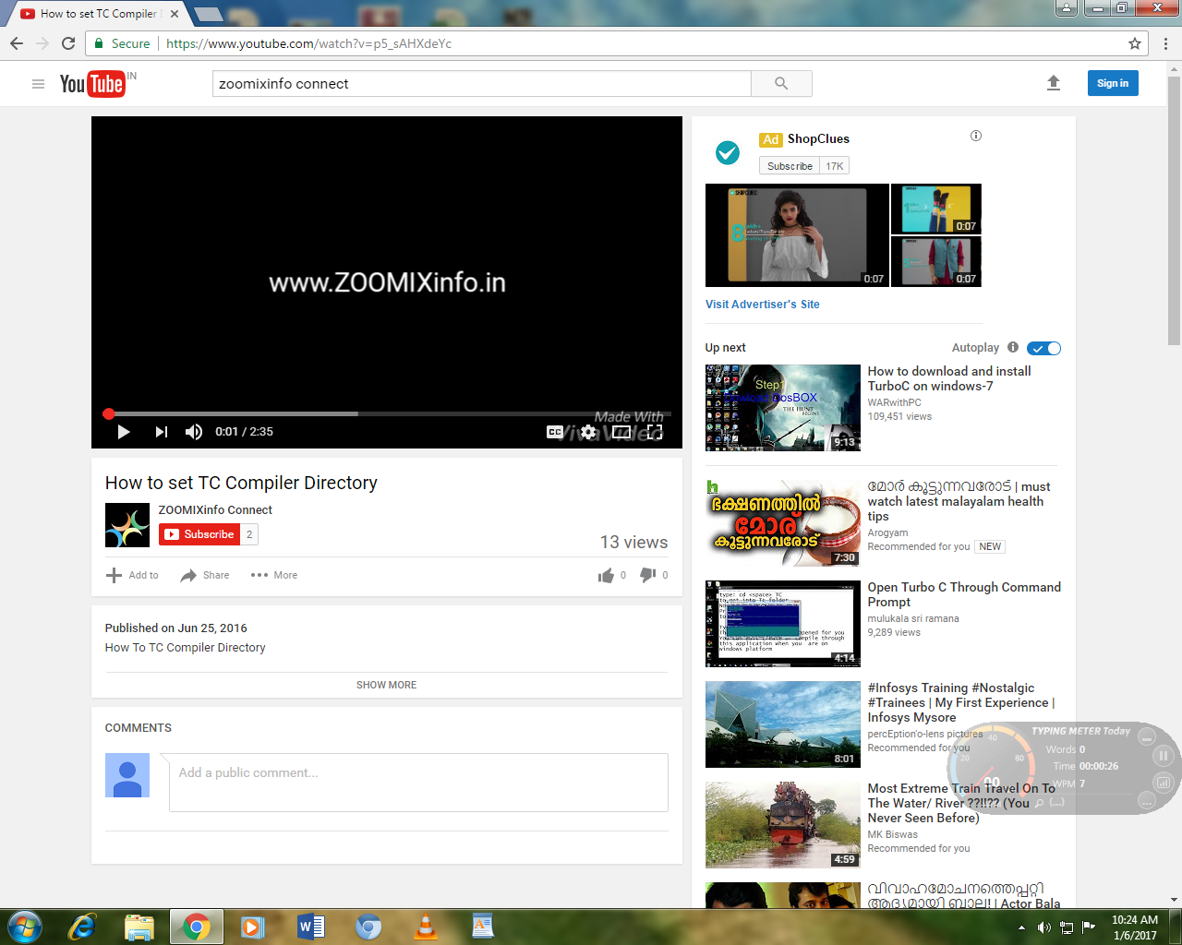Click the search magnifier button
This screenshot has width=1182, height=945.
pyautogui.click(x=781, y=83)
